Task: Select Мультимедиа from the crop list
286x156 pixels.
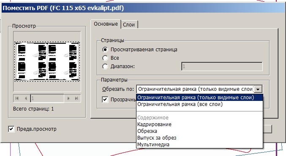Action: [x=199, y=145]
